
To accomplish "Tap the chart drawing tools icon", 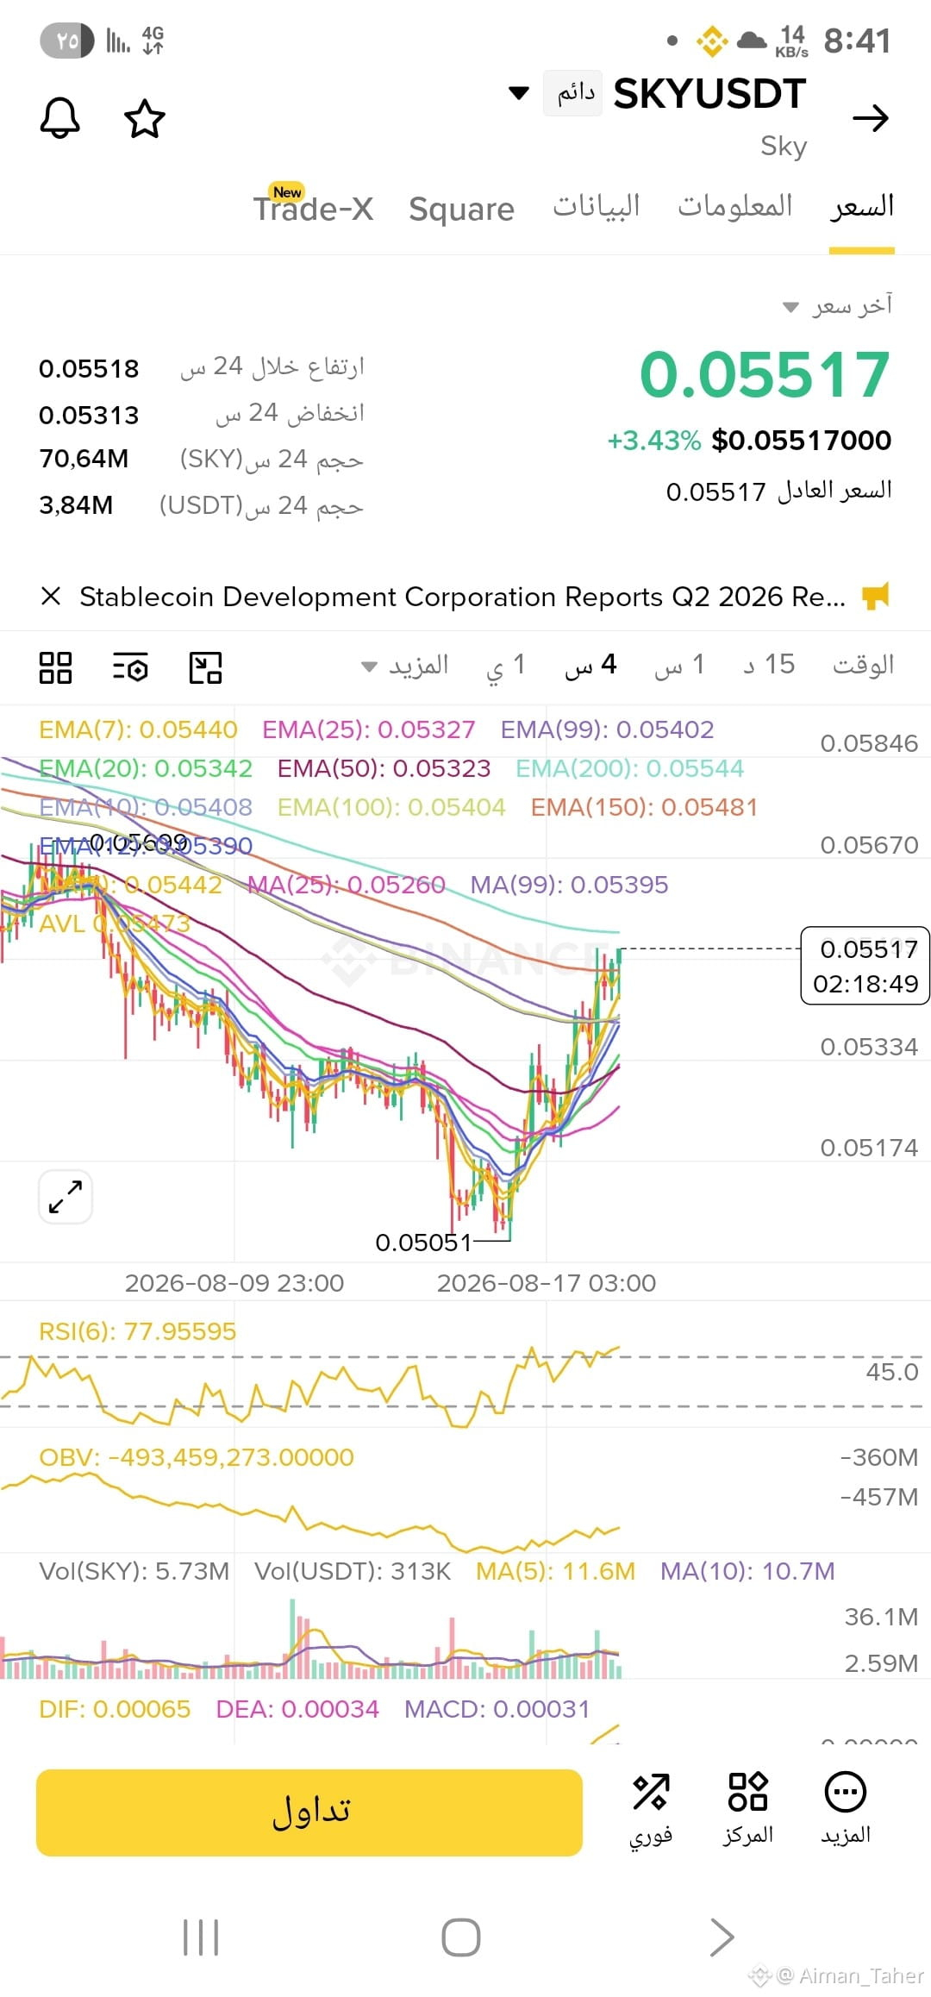I will click(205, 667).
